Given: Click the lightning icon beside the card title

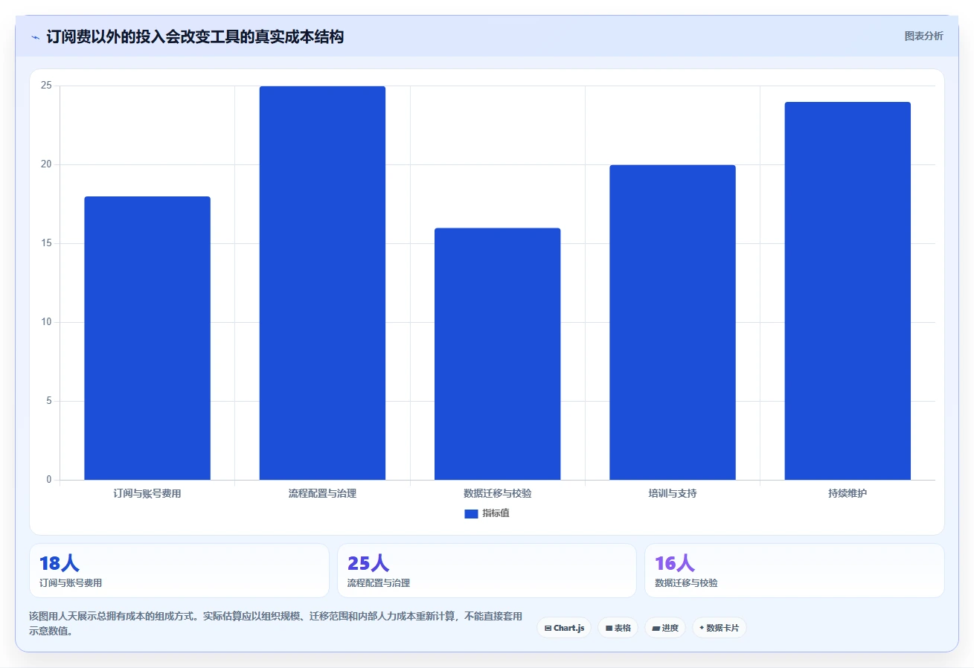Looking at the screenshot, I should click(36, 37).
